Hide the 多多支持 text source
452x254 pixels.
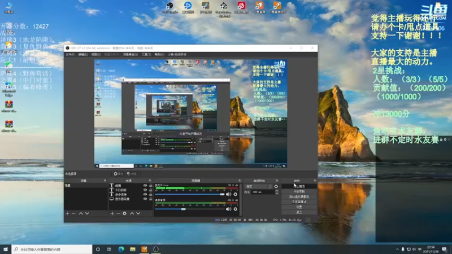pos(145,194)
